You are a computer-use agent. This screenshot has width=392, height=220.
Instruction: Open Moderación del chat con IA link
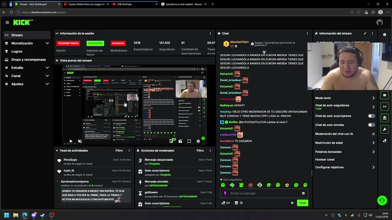click(x=345, y=134)
